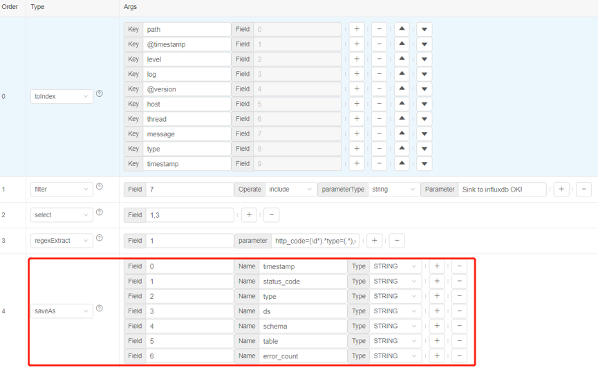Add a row after saveAs timestamp field
Viewport: 598px width, 368px height.
[x=437, y=266]
